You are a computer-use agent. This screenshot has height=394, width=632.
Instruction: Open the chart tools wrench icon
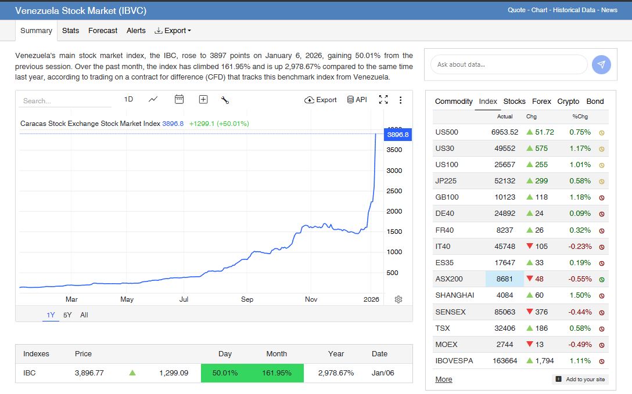[225, 100]
